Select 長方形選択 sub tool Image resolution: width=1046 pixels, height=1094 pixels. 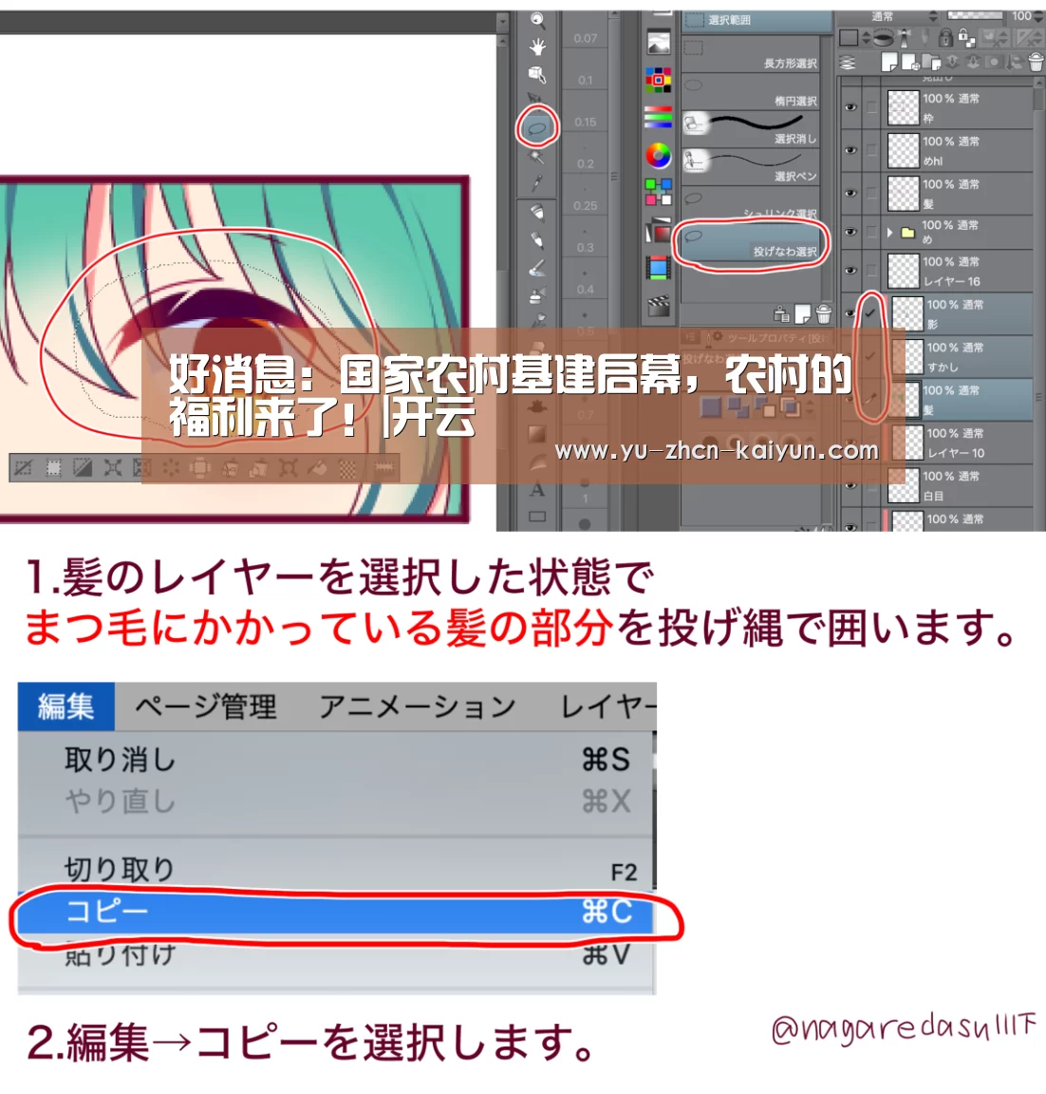752,54
